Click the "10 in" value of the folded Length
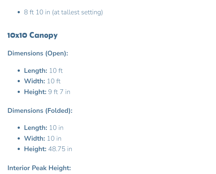Image resolution: width=216 pixels, height=174 pixels. tap(56, 128)
